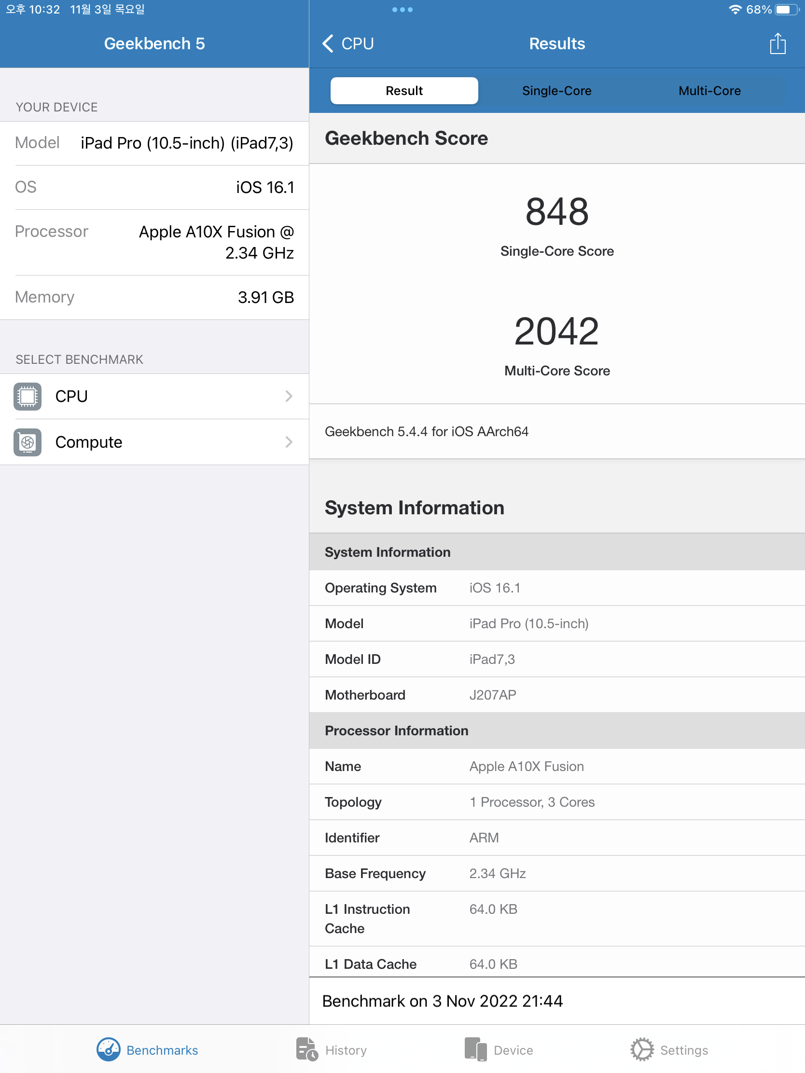Open the Compute benchmark icon
Viewport: 805px width, 1073px height.
(x=28, y=442)
